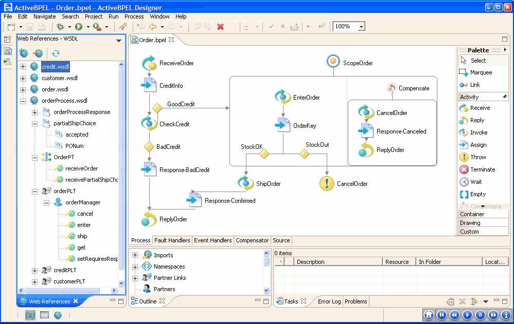Image resolution: width=514 pixels, height=324 pixels.
Task: Switch to the Source tab
Action: pos(281,240)
